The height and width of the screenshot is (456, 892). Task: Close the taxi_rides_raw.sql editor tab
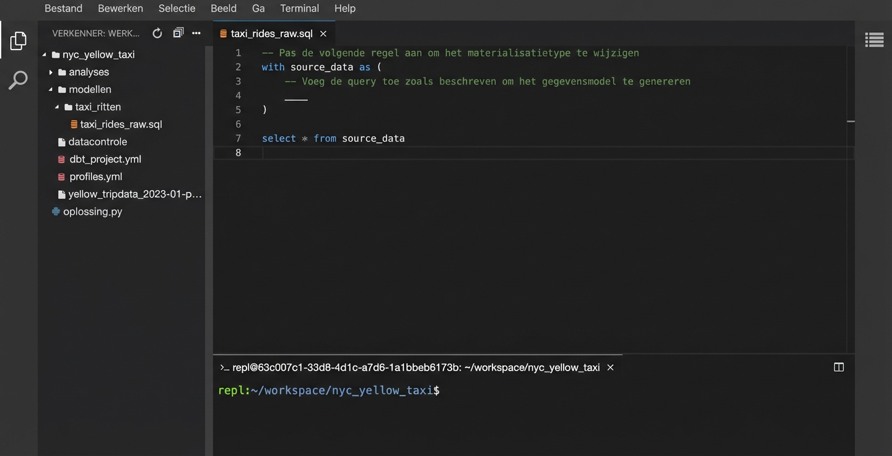pyautogui.click(x=323, y=33)
